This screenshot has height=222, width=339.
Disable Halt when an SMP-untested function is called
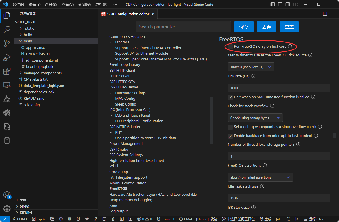click(x=230, y=97)
